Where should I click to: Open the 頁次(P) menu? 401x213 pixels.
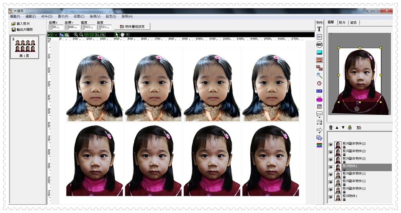63,16
